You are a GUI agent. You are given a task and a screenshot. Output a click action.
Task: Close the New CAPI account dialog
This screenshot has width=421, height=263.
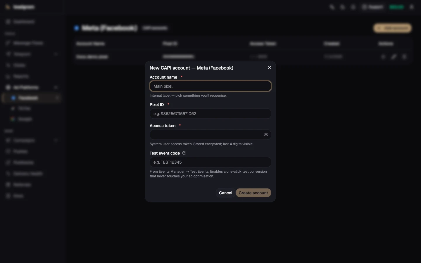270,68
